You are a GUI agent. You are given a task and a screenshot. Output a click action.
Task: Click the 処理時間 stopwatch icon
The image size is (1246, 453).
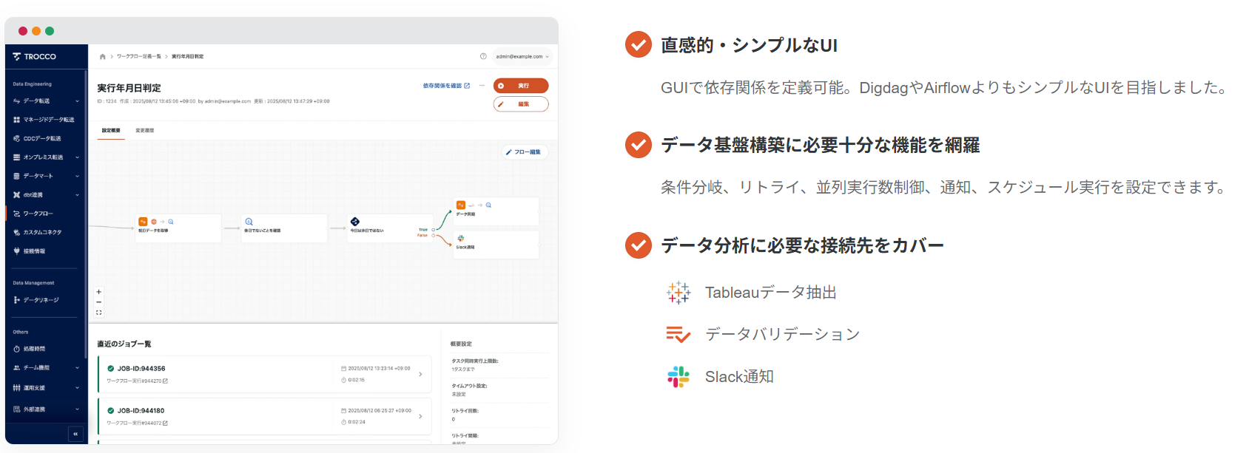pos(16,349)
